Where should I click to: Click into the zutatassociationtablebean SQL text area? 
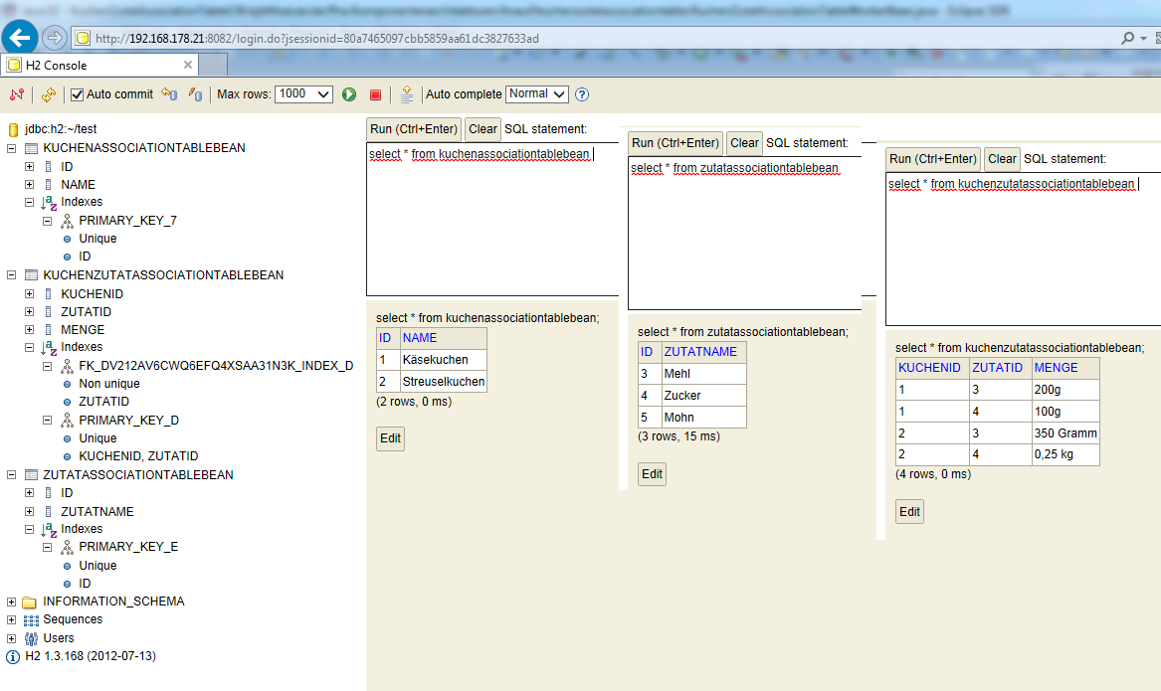[x=745, y=233]
